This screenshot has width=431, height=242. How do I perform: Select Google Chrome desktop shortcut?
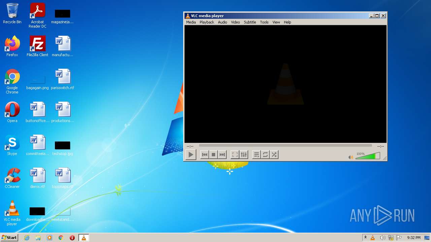(12, 81)
